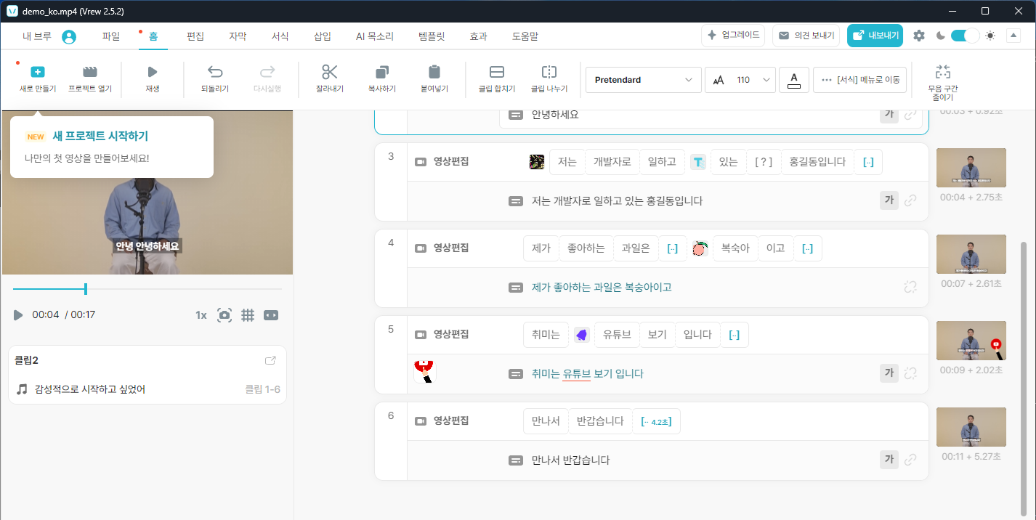
Task: Click the 복사하기 (copy) icon
Action: tap(382, 72)
